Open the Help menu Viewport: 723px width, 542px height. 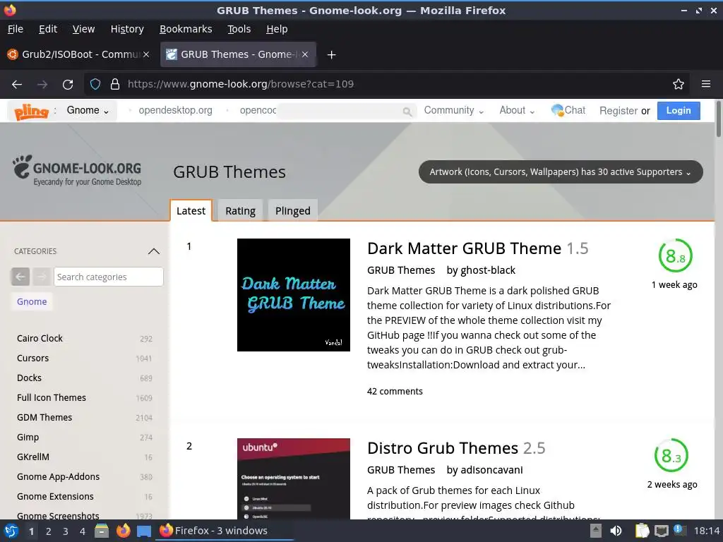point(277,29)
